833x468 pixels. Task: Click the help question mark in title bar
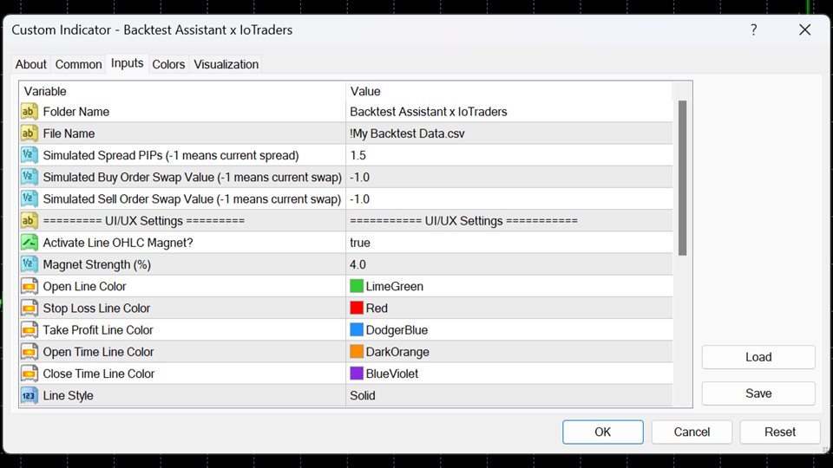753,29
